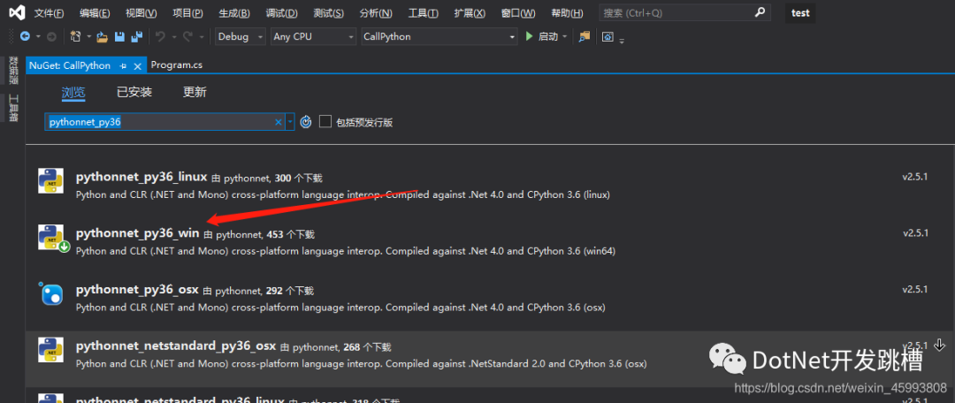Expand the Undo history dropdown arrow
955x403 pixels.
173,36
